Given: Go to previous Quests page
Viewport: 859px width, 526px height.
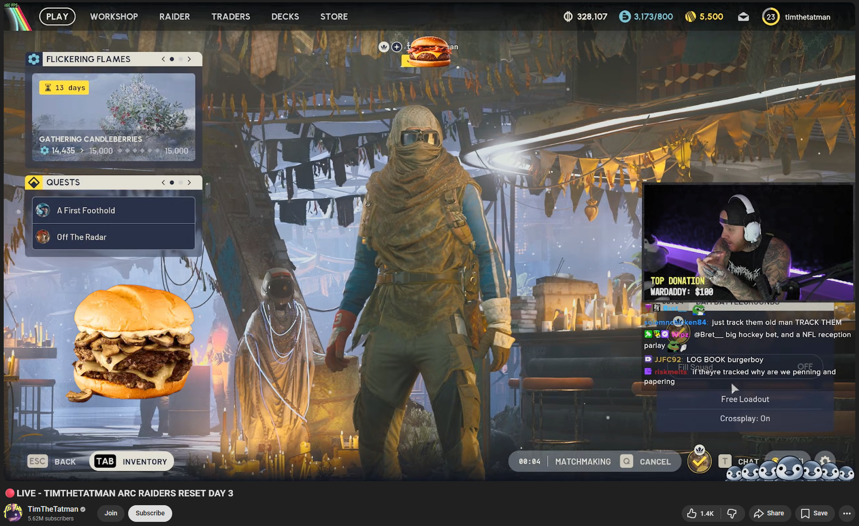Looking at the screenshot, I should [x=163, y=183].
